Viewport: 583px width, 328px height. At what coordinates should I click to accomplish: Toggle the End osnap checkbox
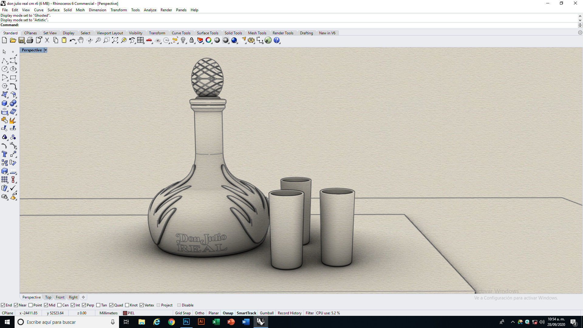tap(3, 305)
